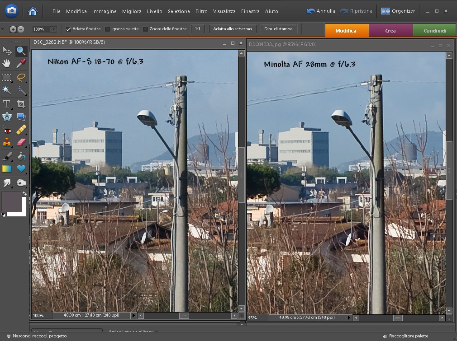The width and height of the screenshot is (457, 341).
Task: Select the Magic Wand tool
Action: 7,90
